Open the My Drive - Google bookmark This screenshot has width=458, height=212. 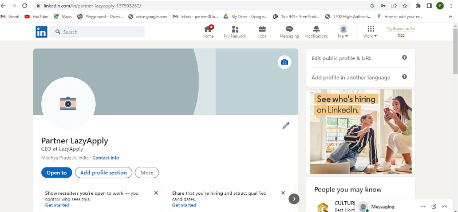(246, 17)
